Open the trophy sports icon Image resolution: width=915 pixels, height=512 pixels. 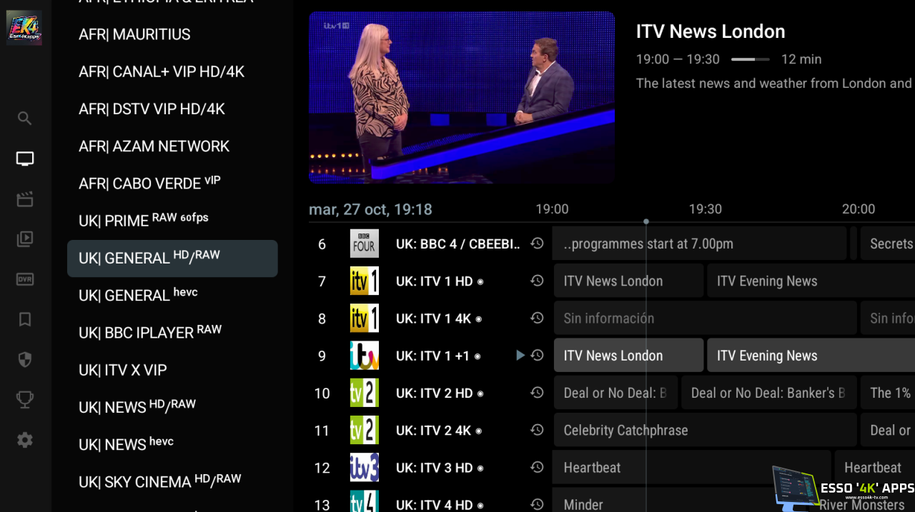[25, 400]
